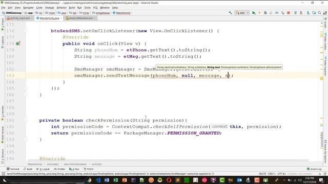Run the app with green play icon
The image size is (328, 184).
click(x=254, y=13)
